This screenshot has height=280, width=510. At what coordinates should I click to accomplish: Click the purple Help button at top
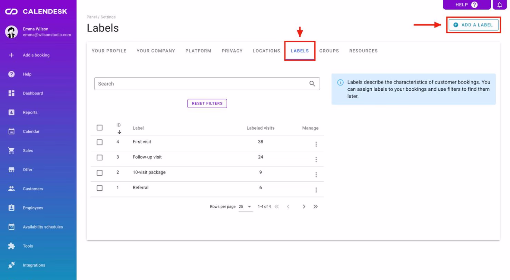[x=467, y=4]
